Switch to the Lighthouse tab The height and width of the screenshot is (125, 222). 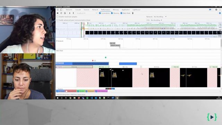(x=136, y=10)
